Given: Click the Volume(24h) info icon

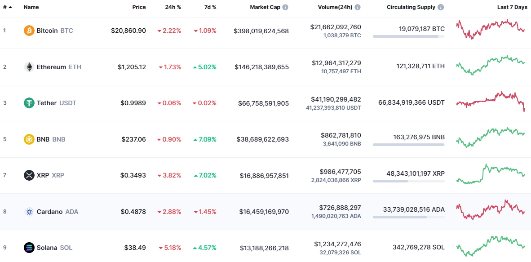Looking at the screenshot, I should coord(358,7).
